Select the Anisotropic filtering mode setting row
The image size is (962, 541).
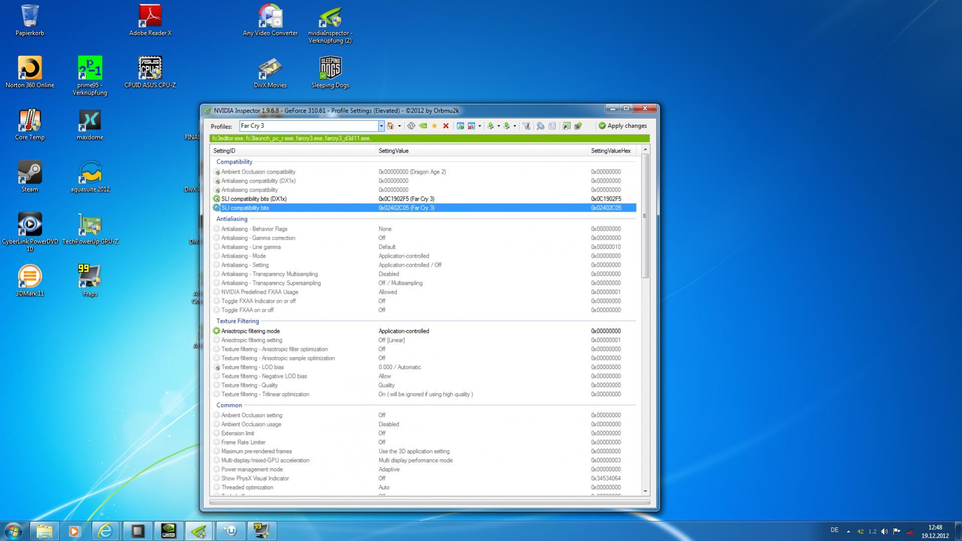tap(250, 331)
